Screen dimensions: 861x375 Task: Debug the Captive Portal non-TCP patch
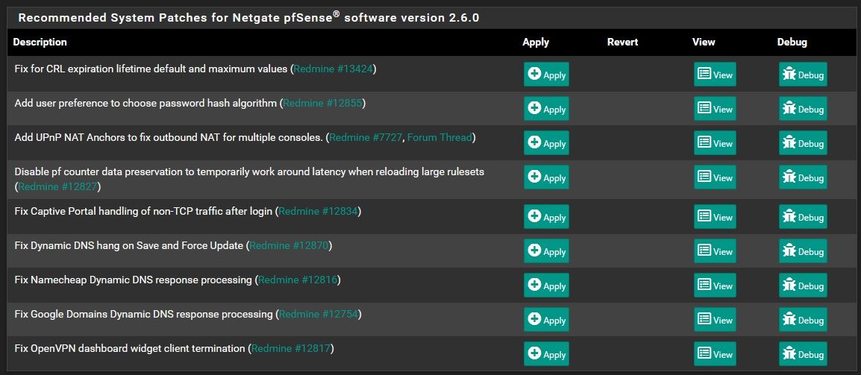(x=803, y=217)
